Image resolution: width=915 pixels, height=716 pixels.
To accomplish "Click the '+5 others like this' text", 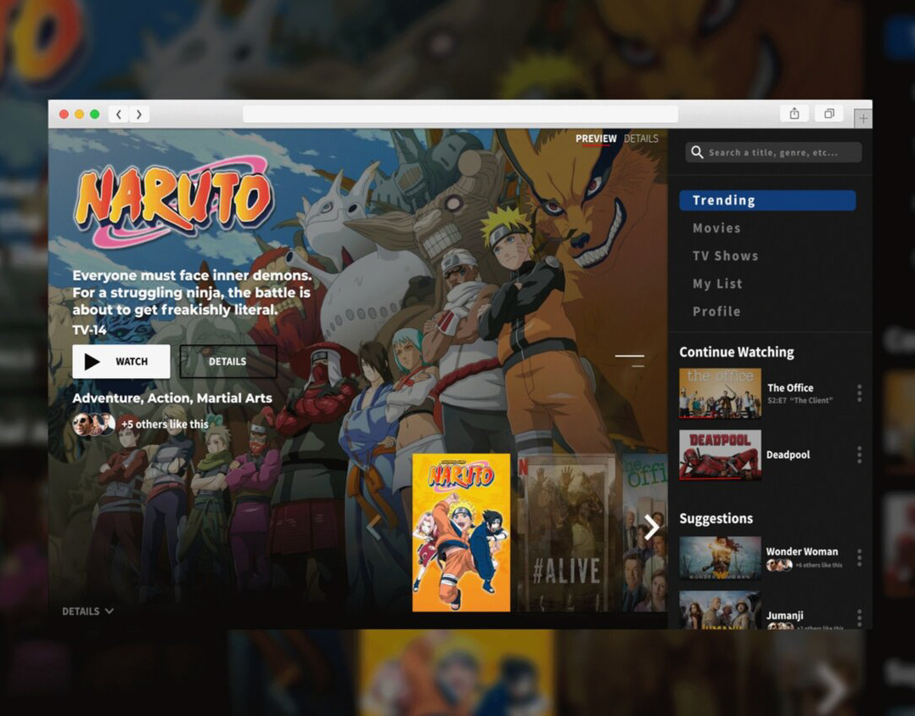I will tap(165, 425).
